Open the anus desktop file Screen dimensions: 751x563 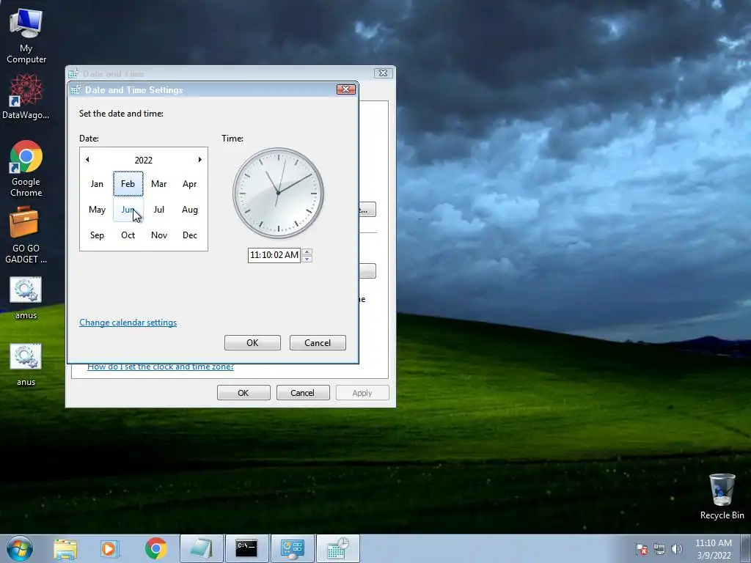[26, 365]
